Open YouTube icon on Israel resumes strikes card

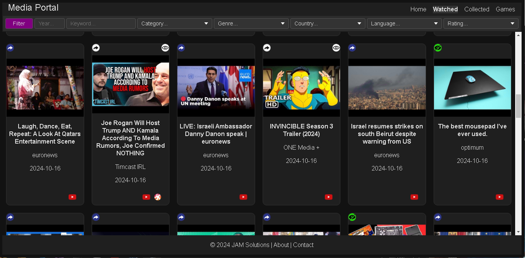click(414, 197)
